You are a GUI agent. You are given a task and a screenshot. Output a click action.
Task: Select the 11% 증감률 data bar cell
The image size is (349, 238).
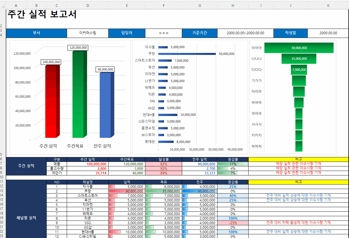233,164
